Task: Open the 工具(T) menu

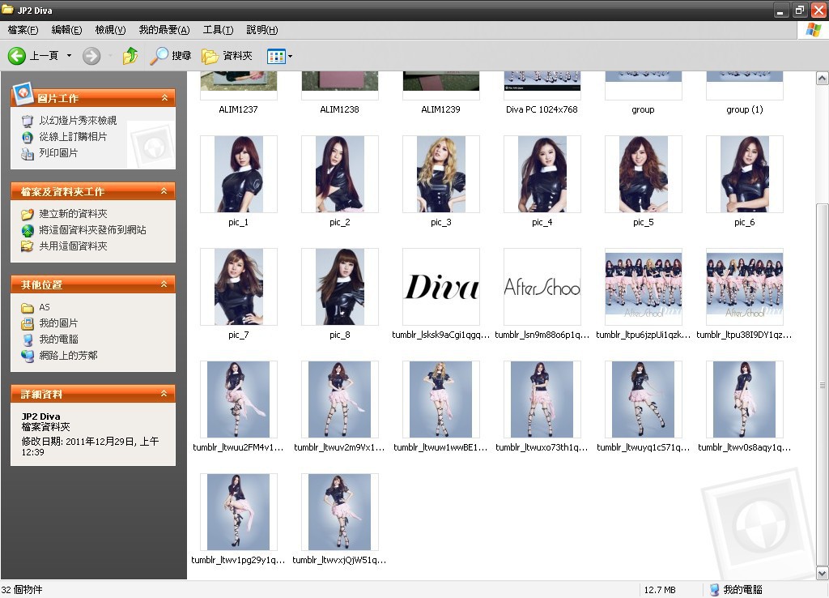Action: coord(218,30)
